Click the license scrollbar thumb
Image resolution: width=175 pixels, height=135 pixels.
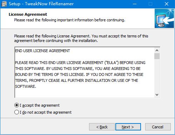[157, 56]
